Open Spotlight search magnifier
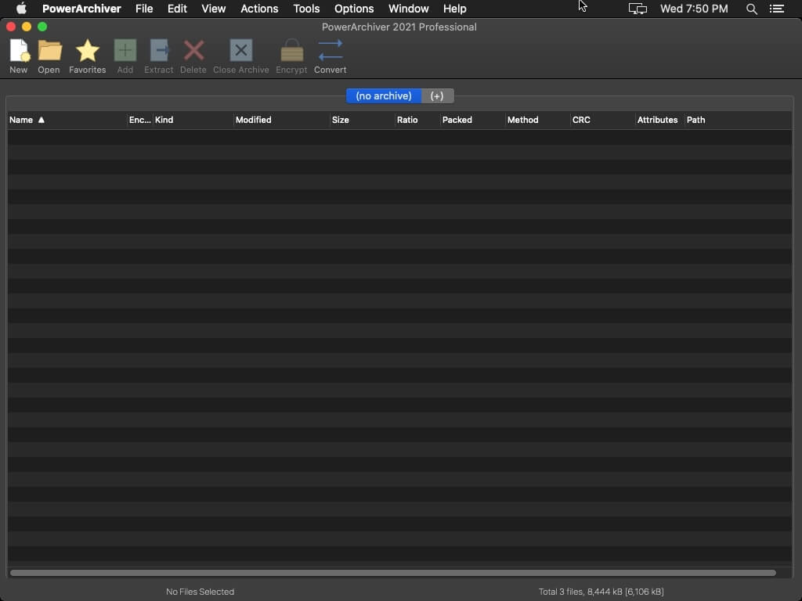 751,9
